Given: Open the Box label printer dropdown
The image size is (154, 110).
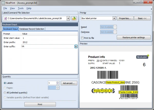Looking at the screenshot, I should pos(114,18).
